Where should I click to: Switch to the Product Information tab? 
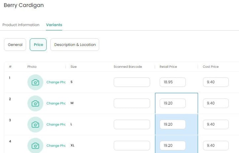[21, 25]
